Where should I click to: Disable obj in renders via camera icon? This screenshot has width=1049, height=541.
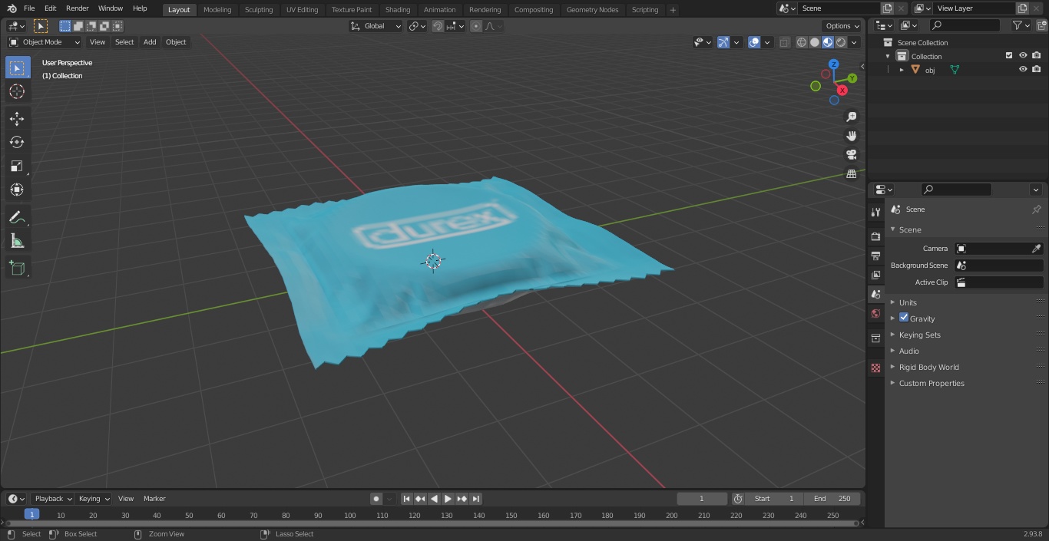[x=1036, y=70]
